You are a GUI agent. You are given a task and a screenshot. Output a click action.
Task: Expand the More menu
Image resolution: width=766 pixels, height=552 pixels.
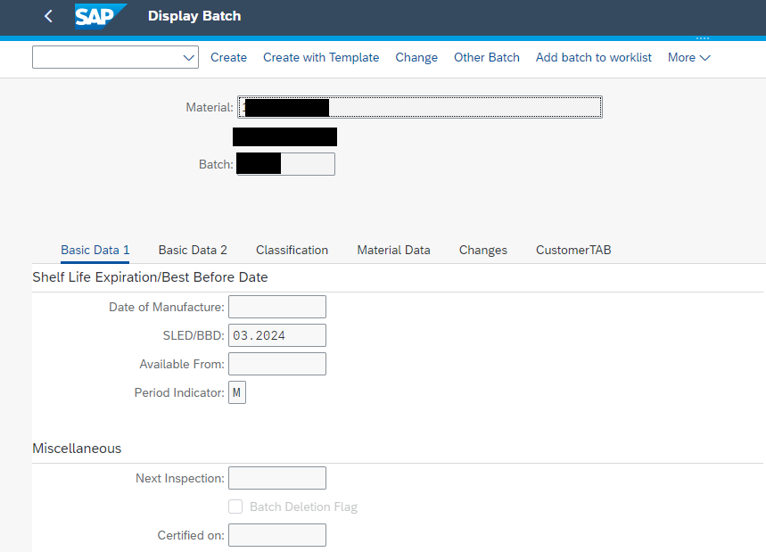tap(688, 57)
